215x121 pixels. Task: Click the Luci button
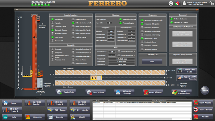point(152,62)
